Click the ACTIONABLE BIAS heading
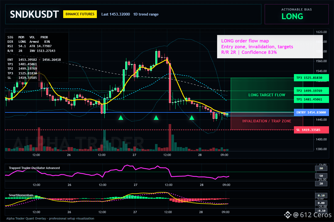This screenshot has height=222, width=334. click(x=296, y=9)
